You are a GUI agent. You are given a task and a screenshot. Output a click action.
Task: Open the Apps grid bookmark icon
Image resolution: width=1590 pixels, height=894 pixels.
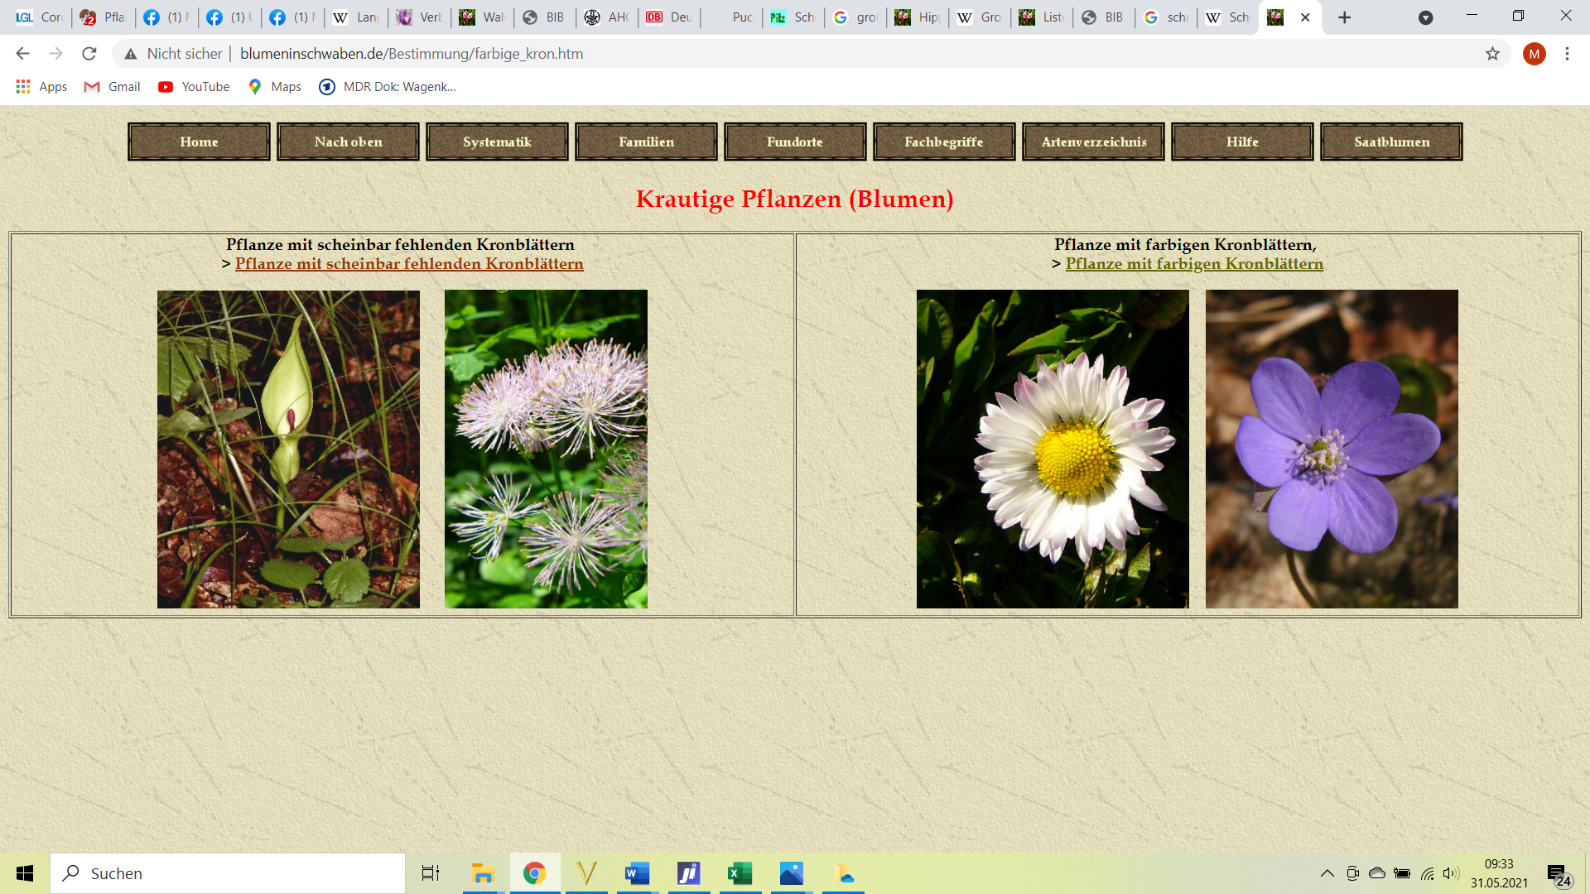click(x=23, y=86)
